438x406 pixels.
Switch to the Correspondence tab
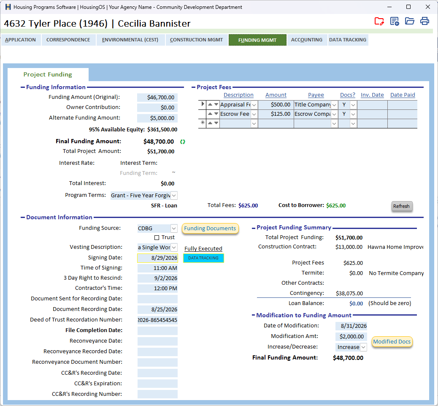click(x=68, y=40)
